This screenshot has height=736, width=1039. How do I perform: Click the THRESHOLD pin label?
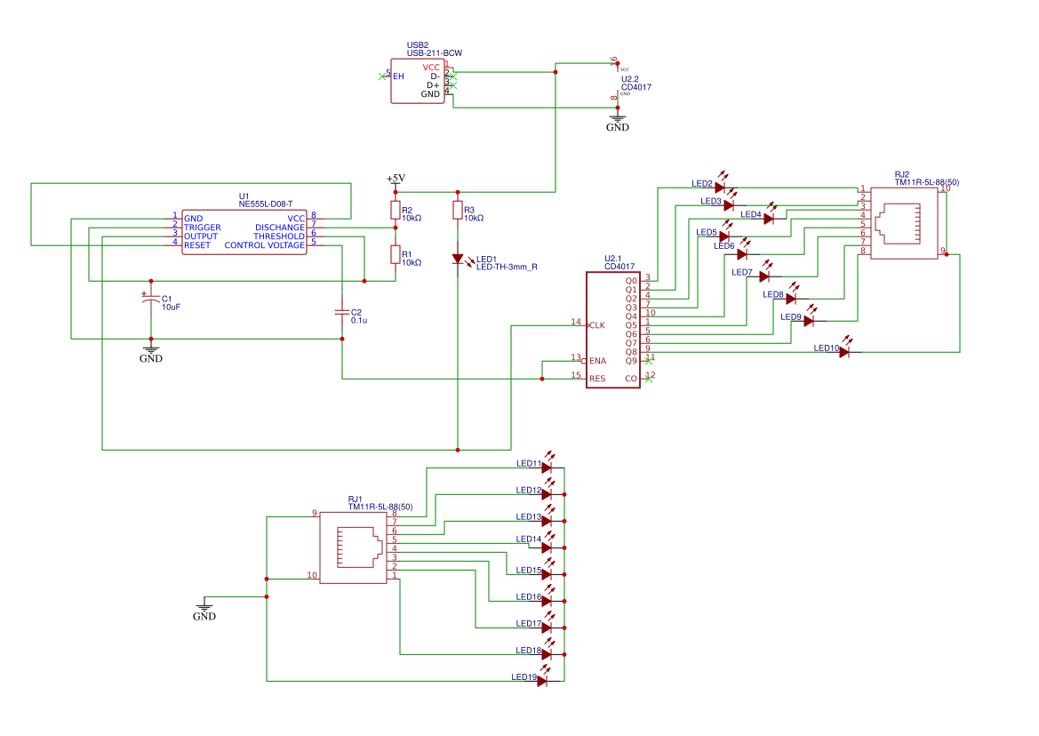(x=279, y=236)
